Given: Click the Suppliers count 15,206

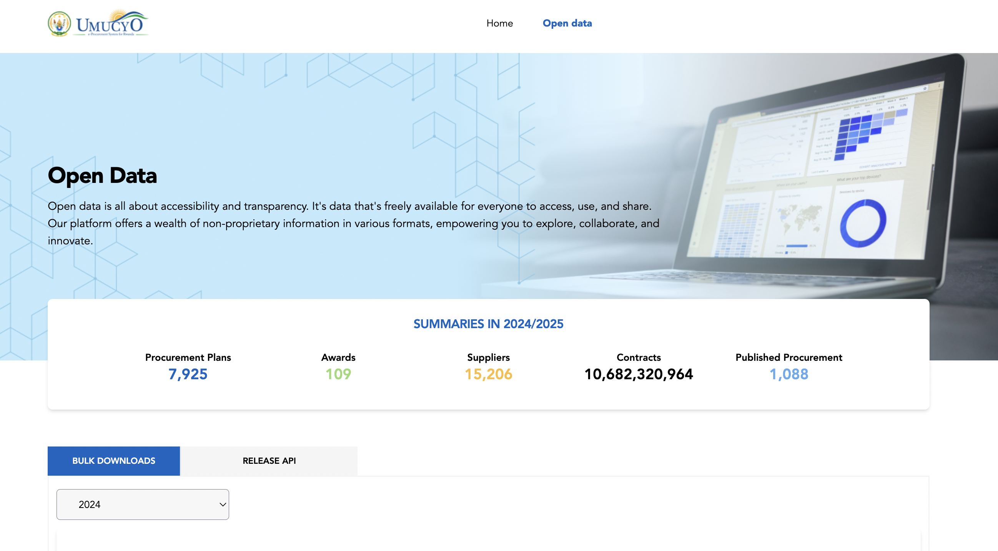Looking at the screenshot, I should pos(488,373).
